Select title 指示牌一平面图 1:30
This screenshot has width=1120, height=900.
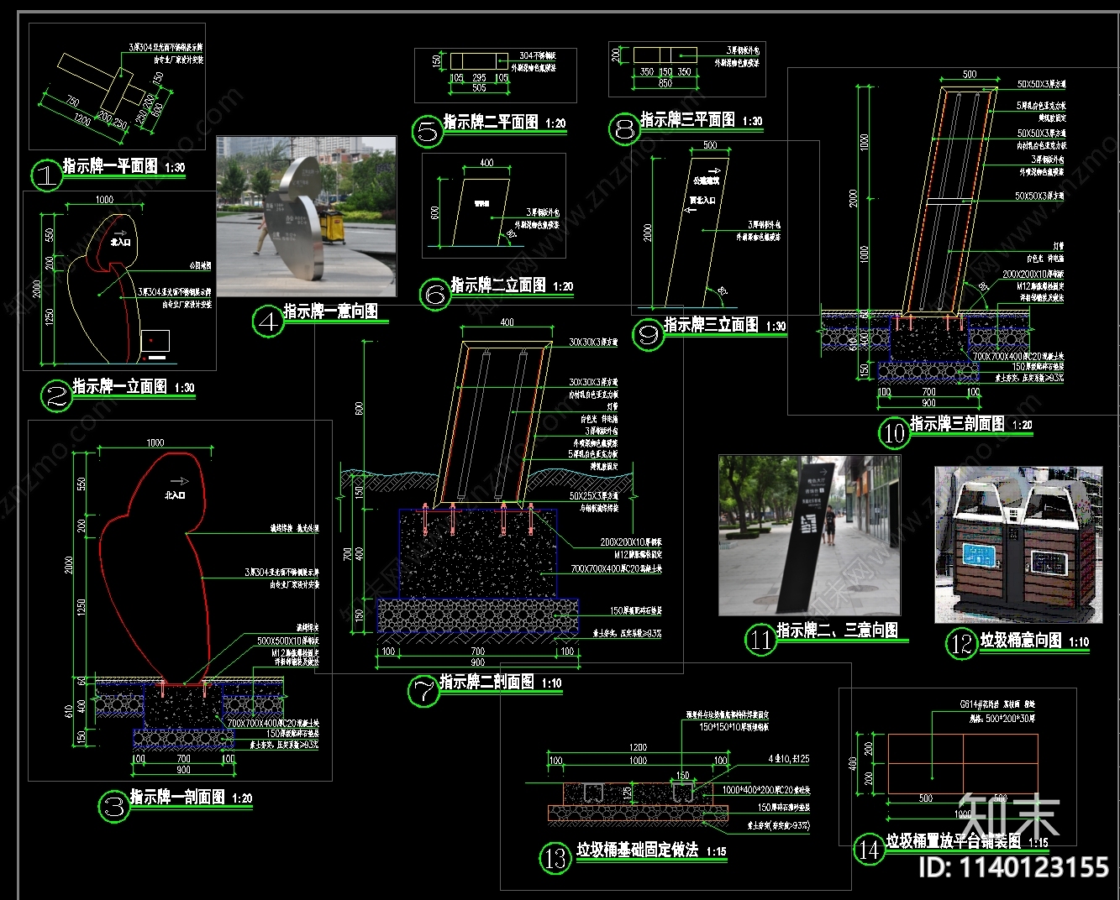point(124,166)
